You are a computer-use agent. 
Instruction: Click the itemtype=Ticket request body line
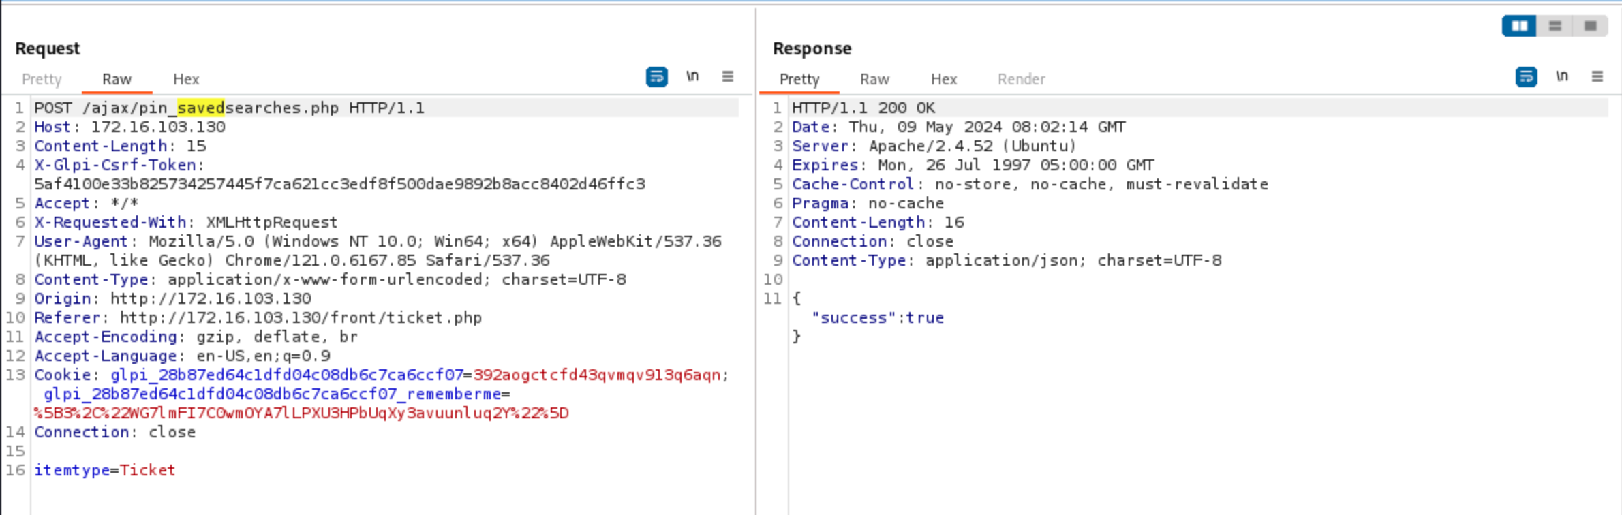(x=105, y=470)
